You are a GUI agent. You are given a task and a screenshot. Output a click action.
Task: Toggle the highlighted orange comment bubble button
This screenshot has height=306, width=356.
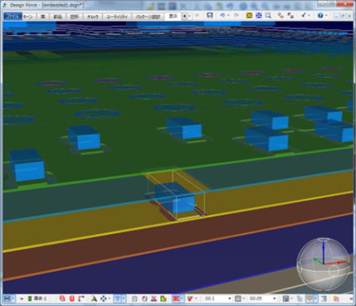point(309,299)
